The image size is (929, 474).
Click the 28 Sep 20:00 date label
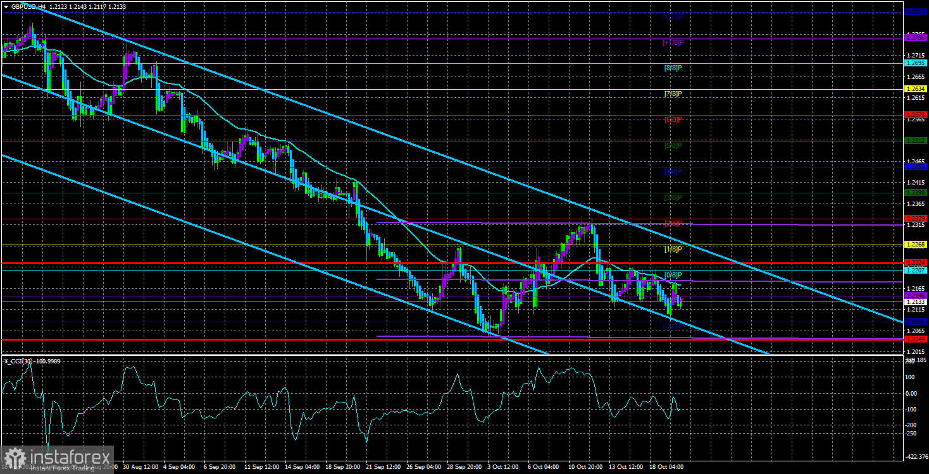[465, 468]
